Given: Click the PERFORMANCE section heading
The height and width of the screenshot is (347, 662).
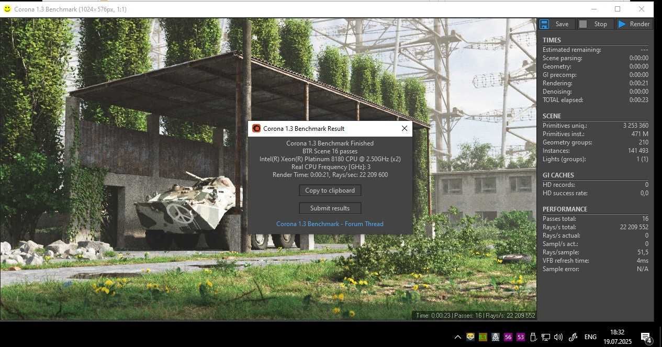Looking at the screenshot, I should click(x=565, y=209).
